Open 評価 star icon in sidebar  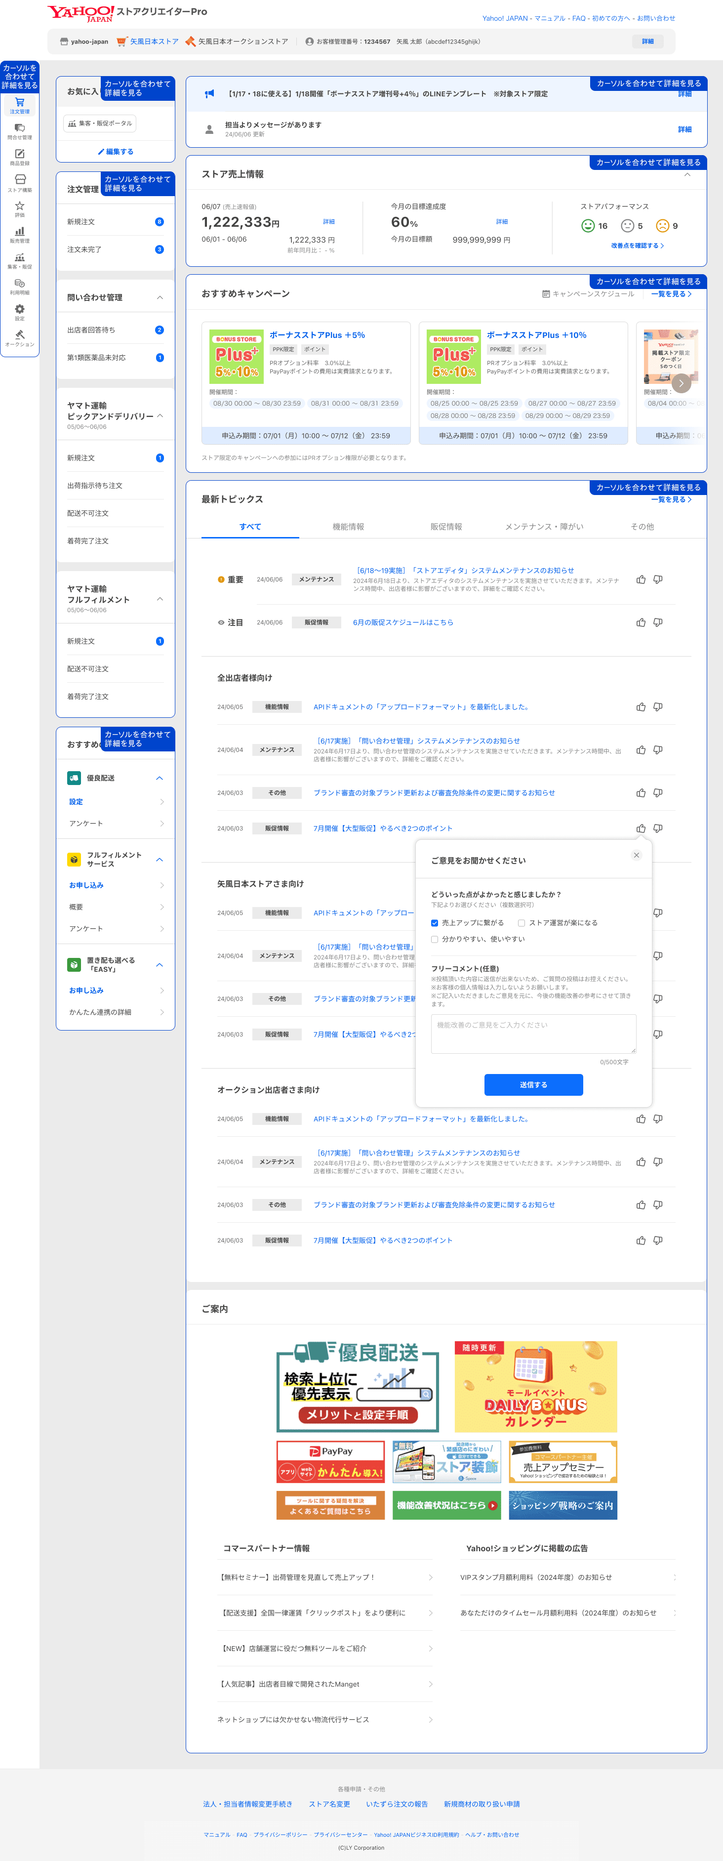coord(19,209)
